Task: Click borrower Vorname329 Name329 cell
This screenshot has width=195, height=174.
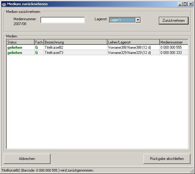Action: point(129,53)
